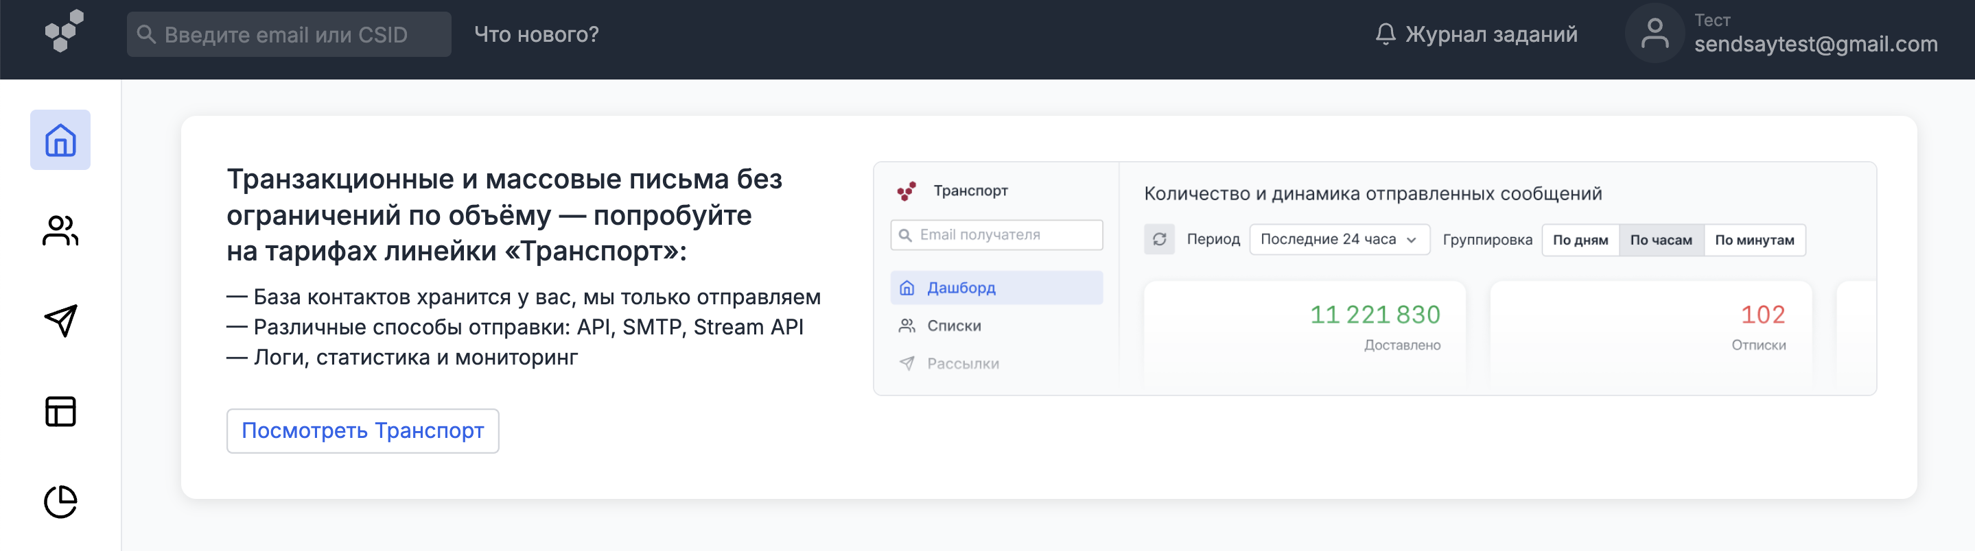This screenshot has width=1975, height=551.
Task: Select Списки in the Транспорт menu
Action: tap(953, 326)
